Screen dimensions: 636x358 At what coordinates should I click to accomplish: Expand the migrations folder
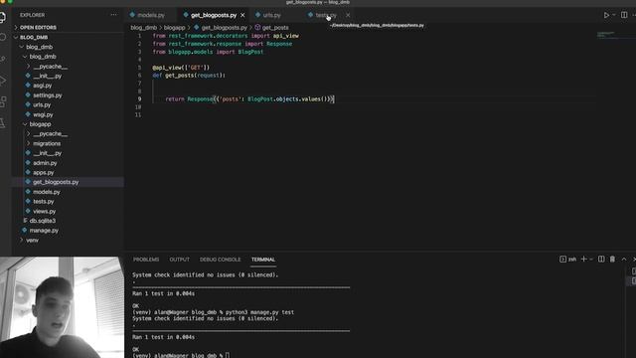[x=47, y=143]
